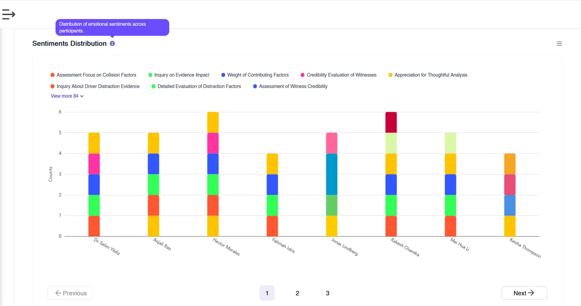The image size is (581, 306).
Task: Toggle Assessment Focus on Collision Factors legend
Action: tap(93, 75)
